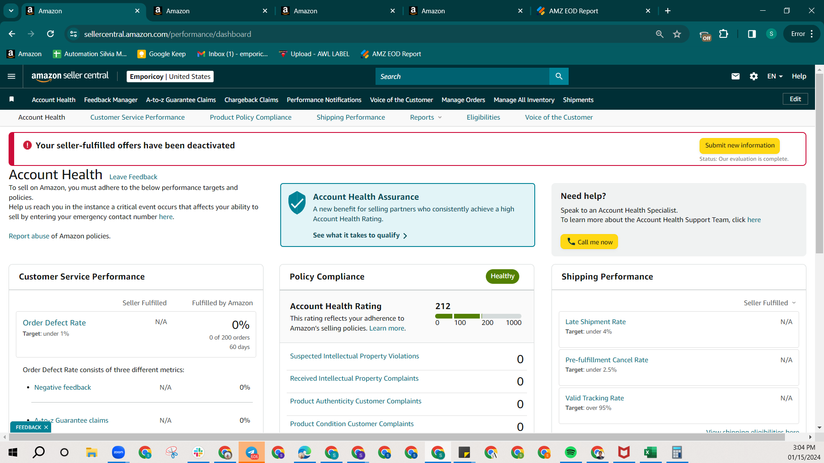
Task: Click the vertical page scrollbar
Action: pyautogui.click(x=820, y=163)
